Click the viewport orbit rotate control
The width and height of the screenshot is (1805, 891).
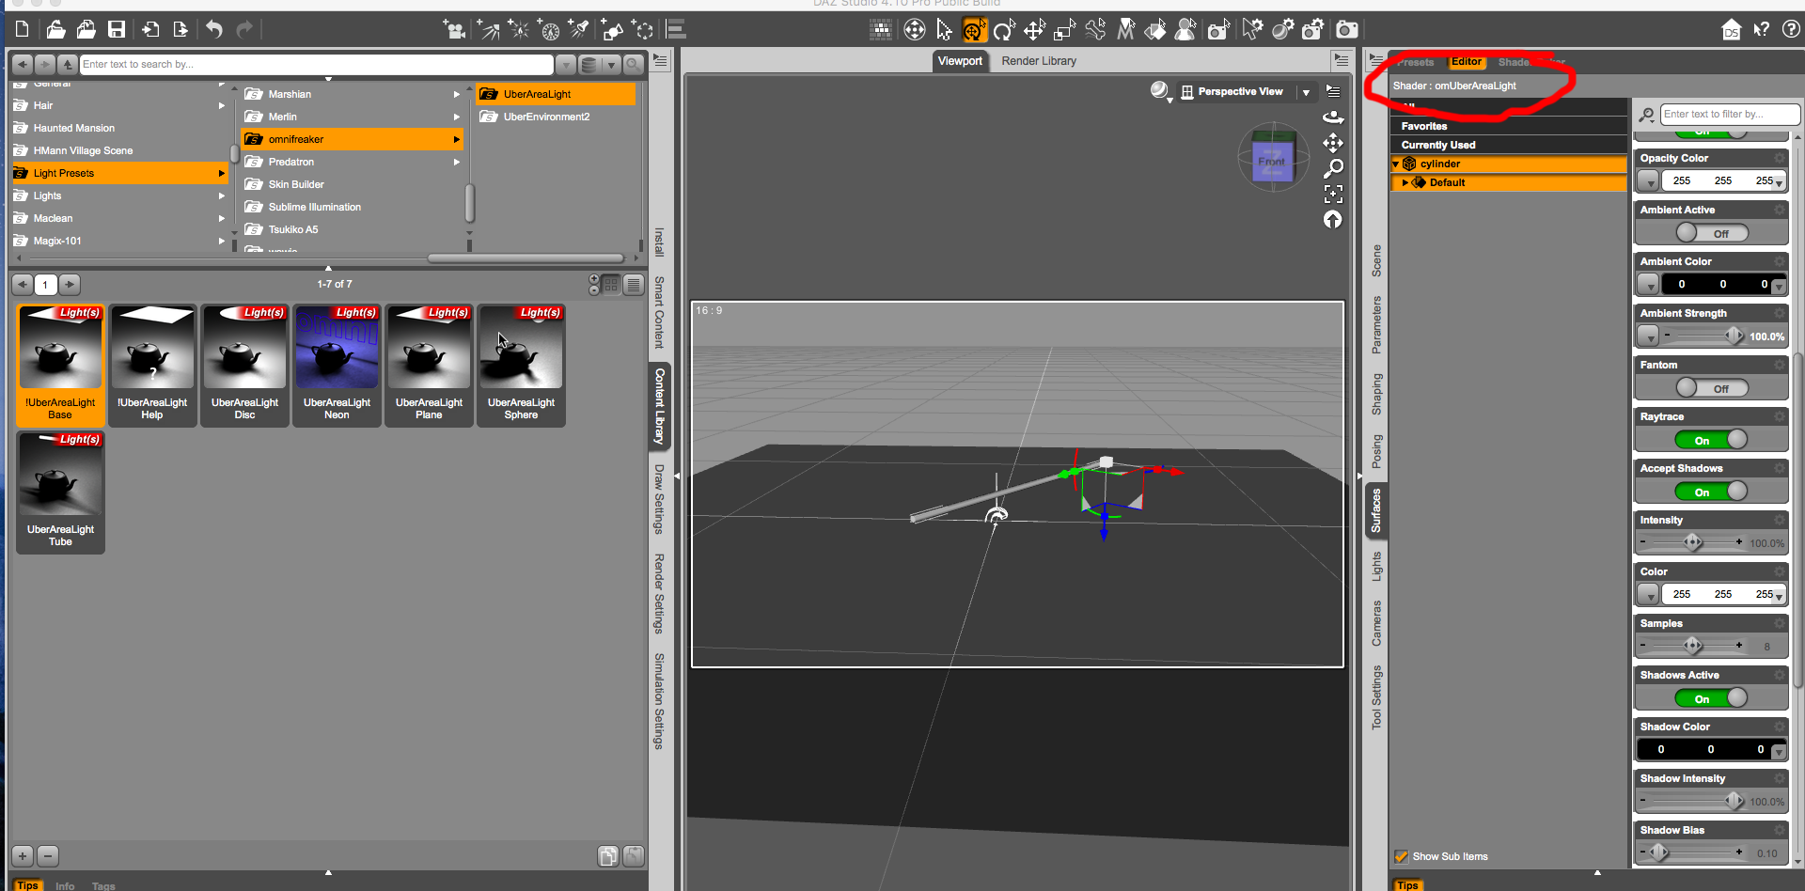pos(1333,117)
